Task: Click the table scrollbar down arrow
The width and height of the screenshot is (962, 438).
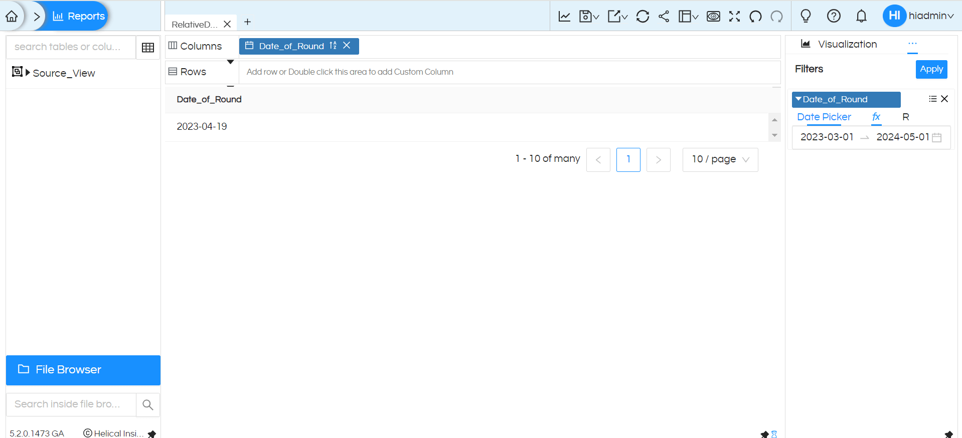Action: pos(775,135)
